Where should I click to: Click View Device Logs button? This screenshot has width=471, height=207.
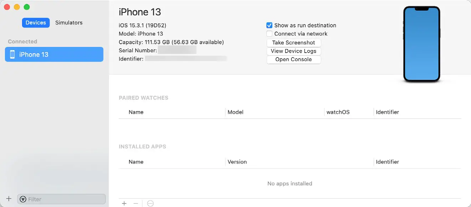click(294, 51)
